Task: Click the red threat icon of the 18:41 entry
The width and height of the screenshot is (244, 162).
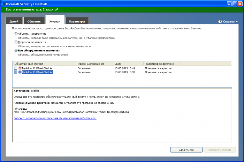Action: pyautogui.click(x=20, y=68)
